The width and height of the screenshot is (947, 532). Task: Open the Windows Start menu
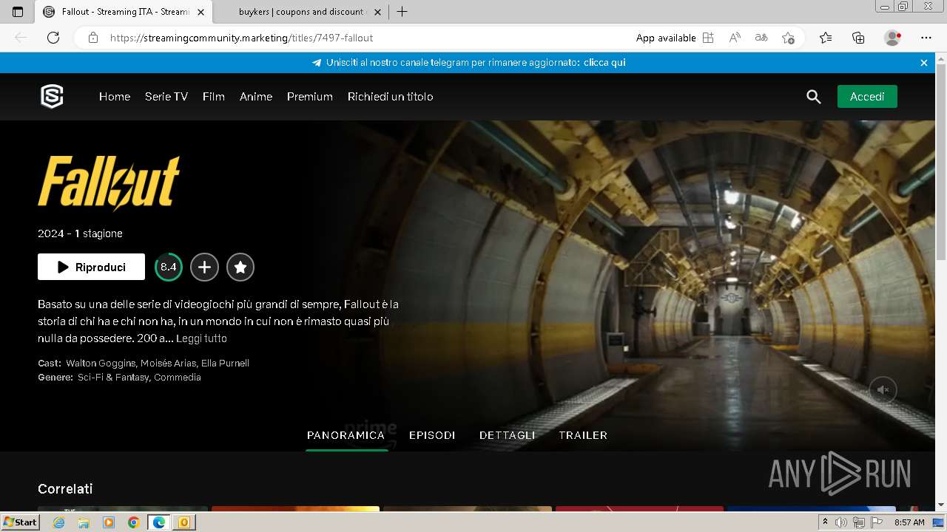point(21,522)
